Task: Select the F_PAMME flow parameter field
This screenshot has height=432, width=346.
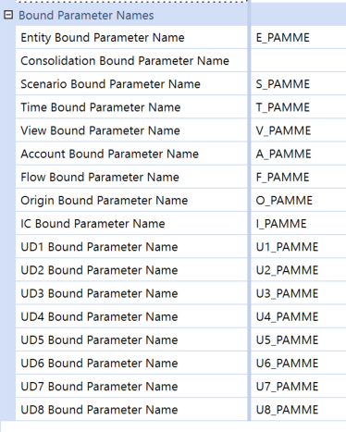Action: 299,177
